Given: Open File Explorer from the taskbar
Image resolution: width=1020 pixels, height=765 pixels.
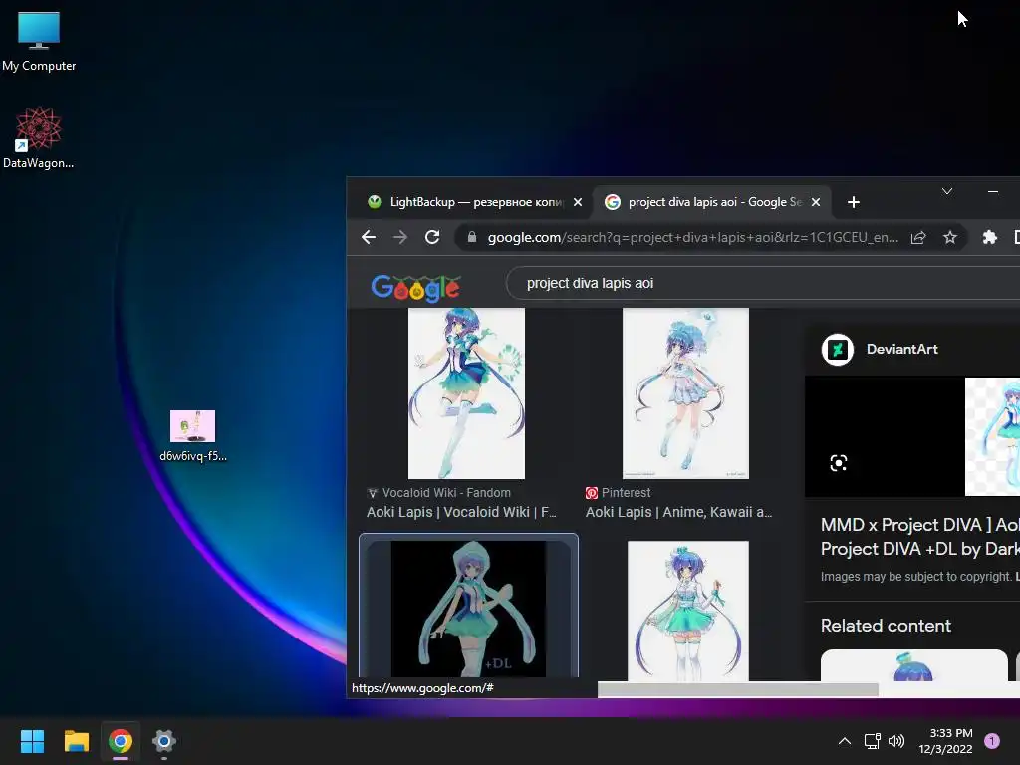Looking at the screenshot, I should tap(76, 741).
